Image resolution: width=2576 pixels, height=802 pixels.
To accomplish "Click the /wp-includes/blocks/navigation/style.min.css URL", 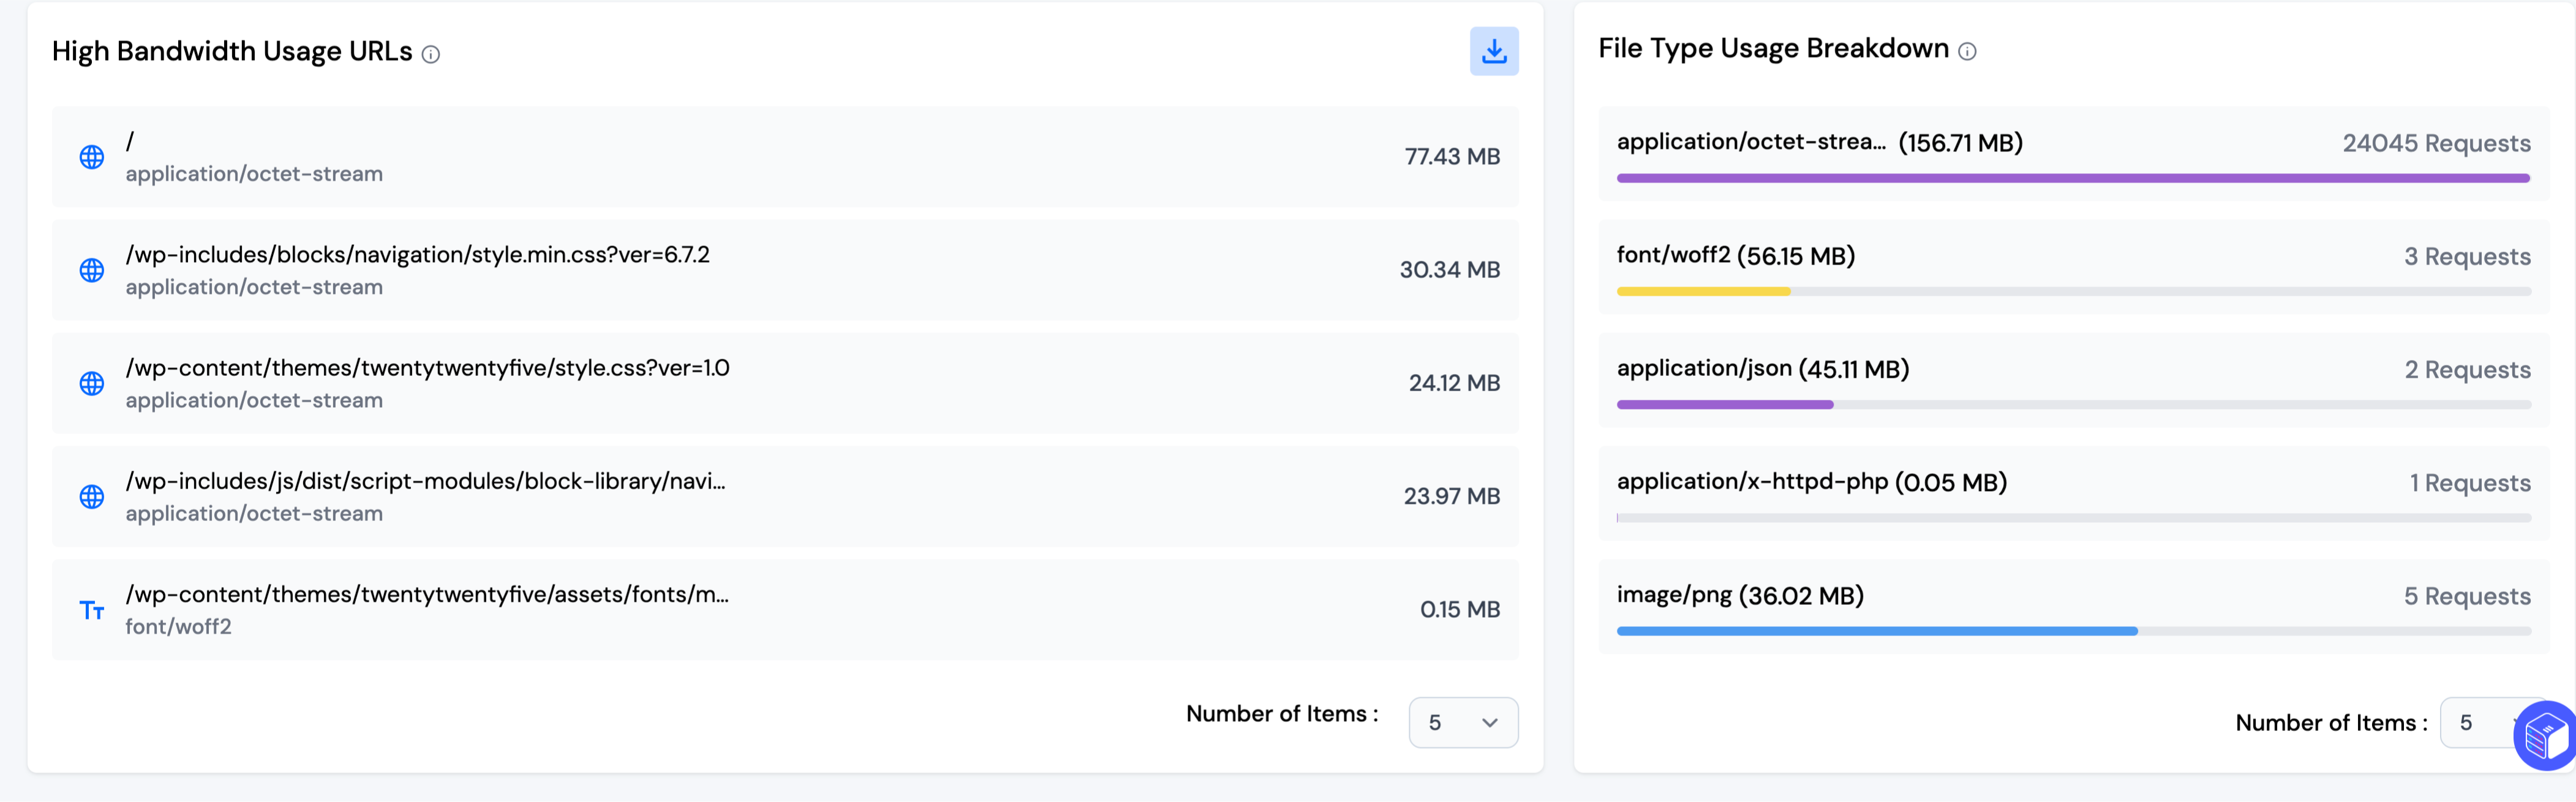I will 417,254.
